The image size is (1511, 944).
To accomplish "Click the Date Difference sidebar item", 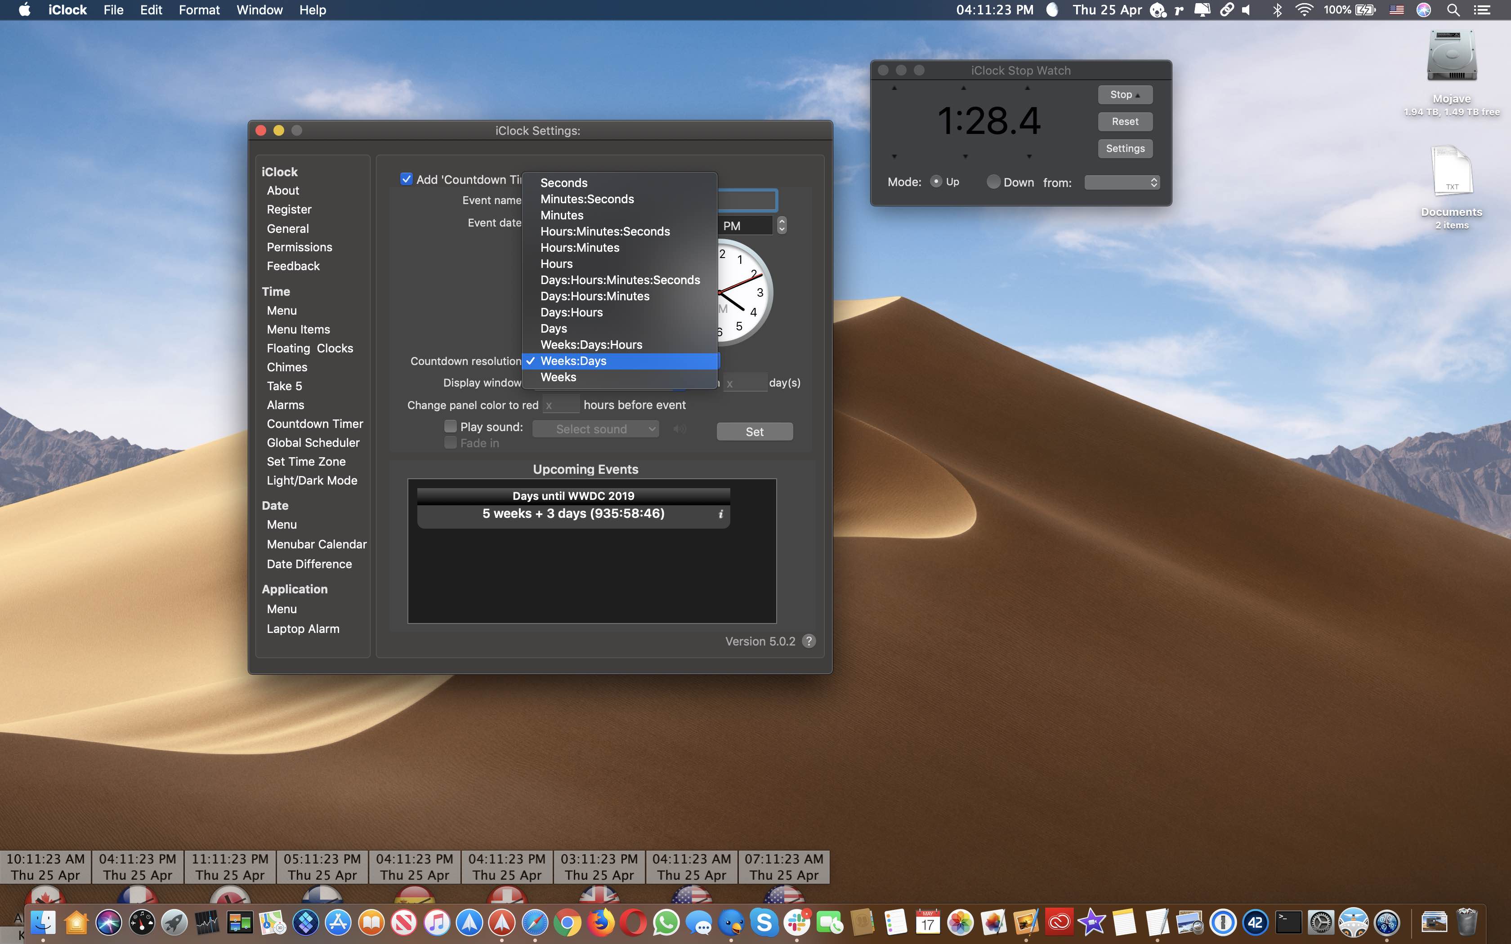I will coord(310,563).
